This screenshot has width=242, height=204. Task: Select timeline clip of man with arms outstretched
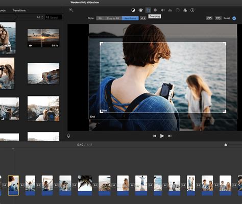coord(141,186)
